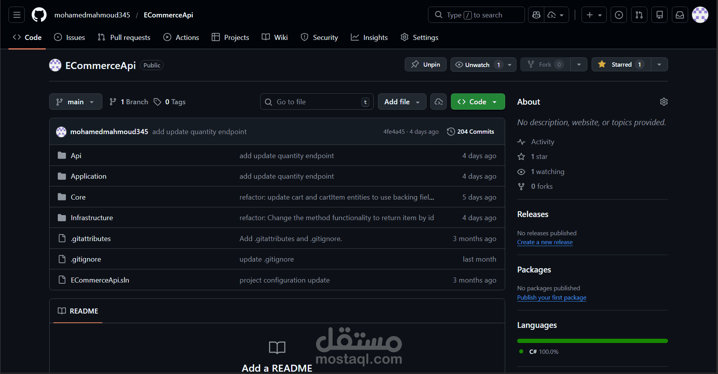View the 204 commits history icon
This screenshot has height=374, width=718.
click(451, 131)
